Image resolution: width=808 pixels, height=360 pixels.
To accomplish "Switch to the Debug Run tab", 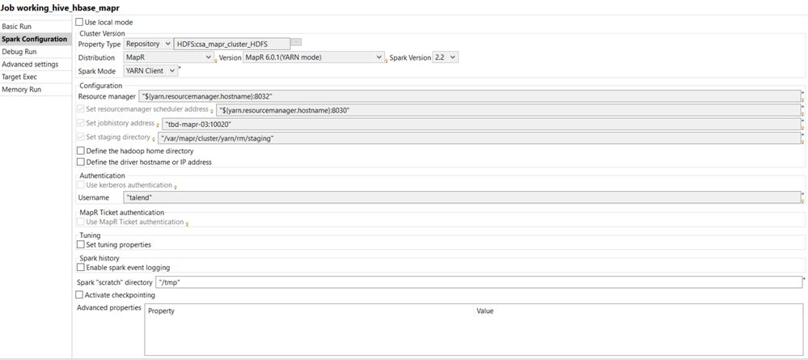I will pos(36,52).
